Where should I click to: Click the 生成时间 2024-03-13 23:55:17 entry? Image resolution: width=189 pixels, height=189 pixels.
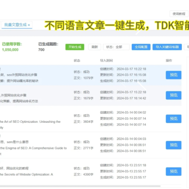pyautogui.click(x=123, y=177)
